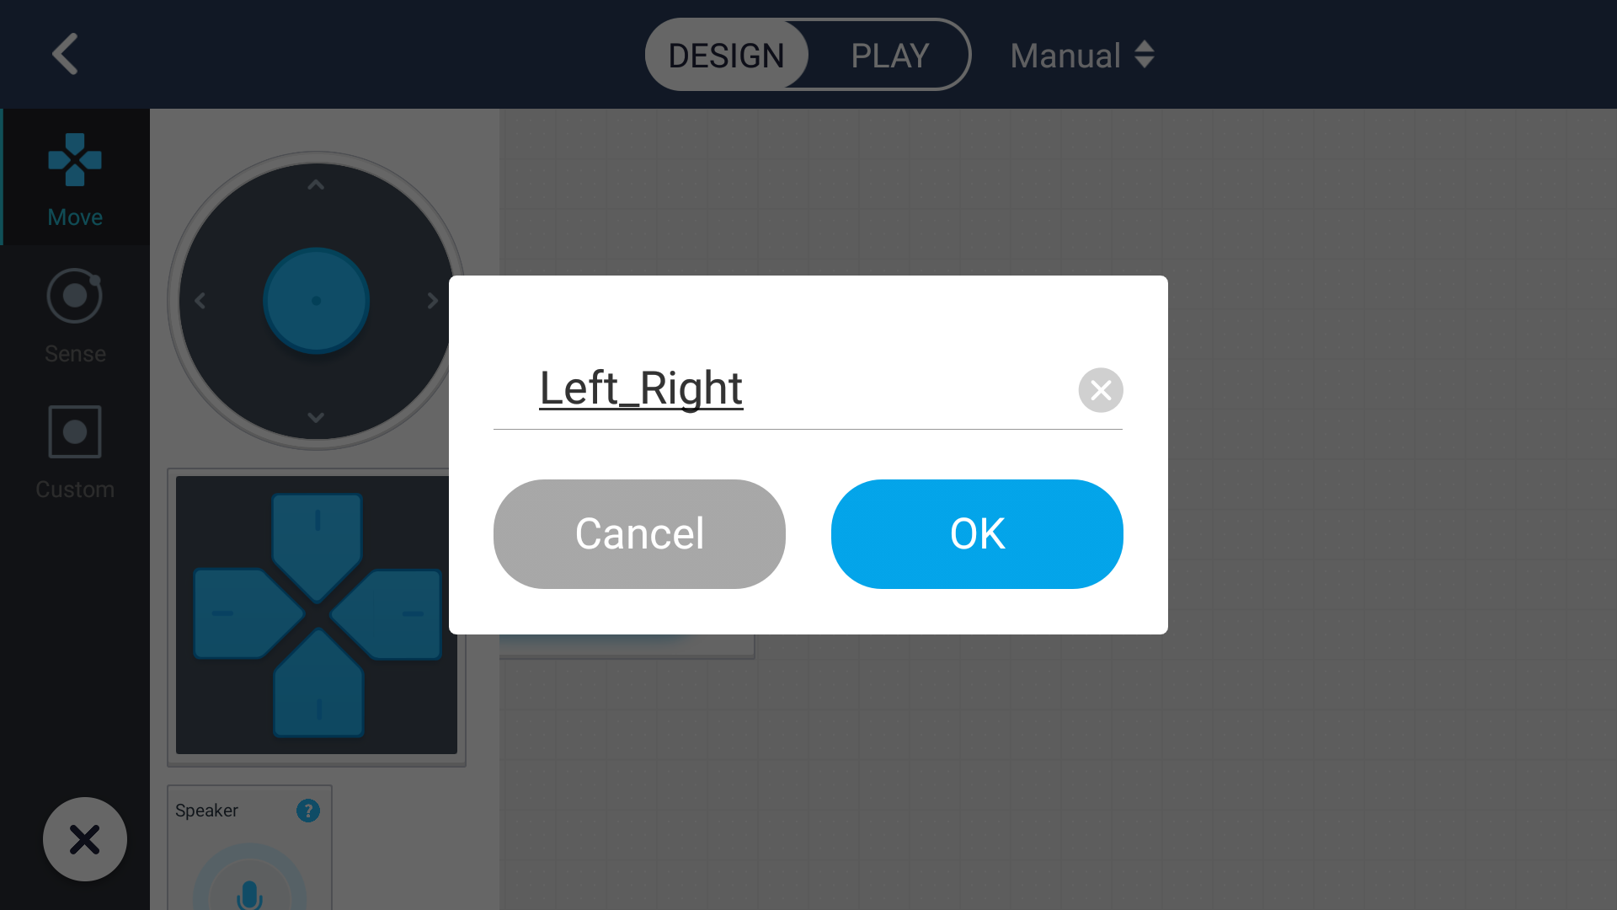Viewport: 1617px width, 910px height.
Task: Switch to PLAY mode
Action: [x=889, y=56]
